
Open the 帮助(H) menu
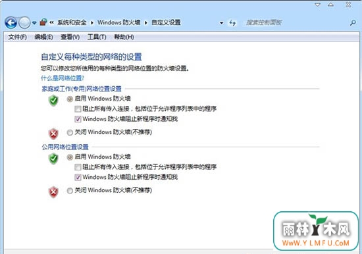point(124,37)
